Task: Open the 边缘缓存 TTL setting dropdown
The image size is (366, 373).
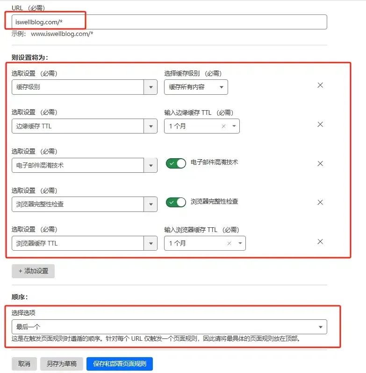Action: point(151,126)
